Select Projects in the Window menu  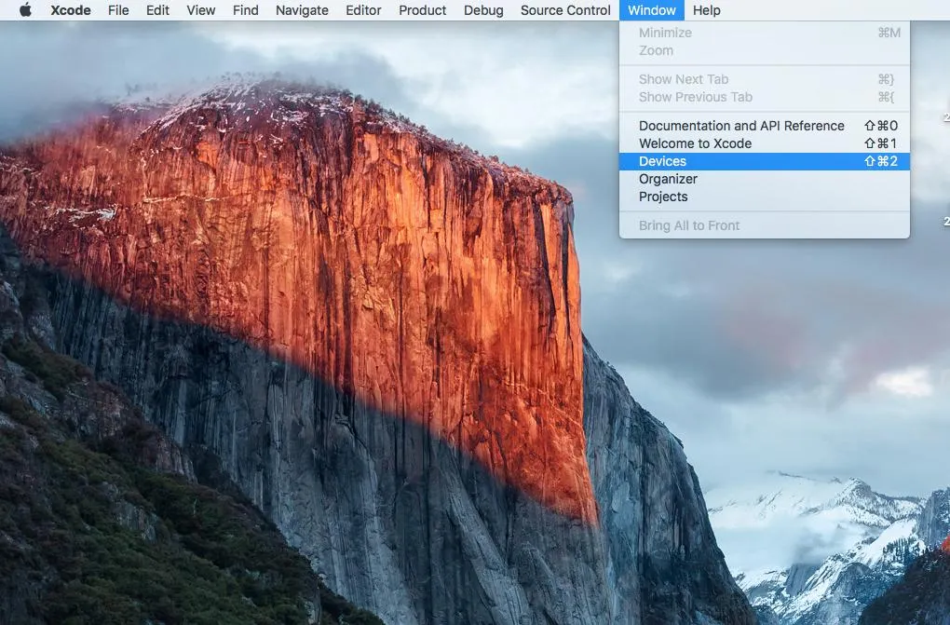pyautogui.click(x=764, y=197)
